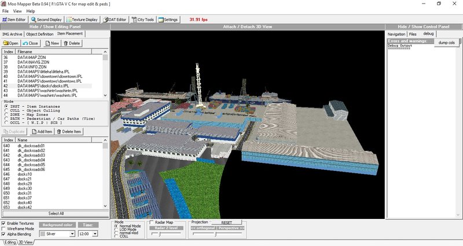This screenshot has width=463, height=246.
Task: Click Close in Item Placement panel
Action: (x=31, y=43)
